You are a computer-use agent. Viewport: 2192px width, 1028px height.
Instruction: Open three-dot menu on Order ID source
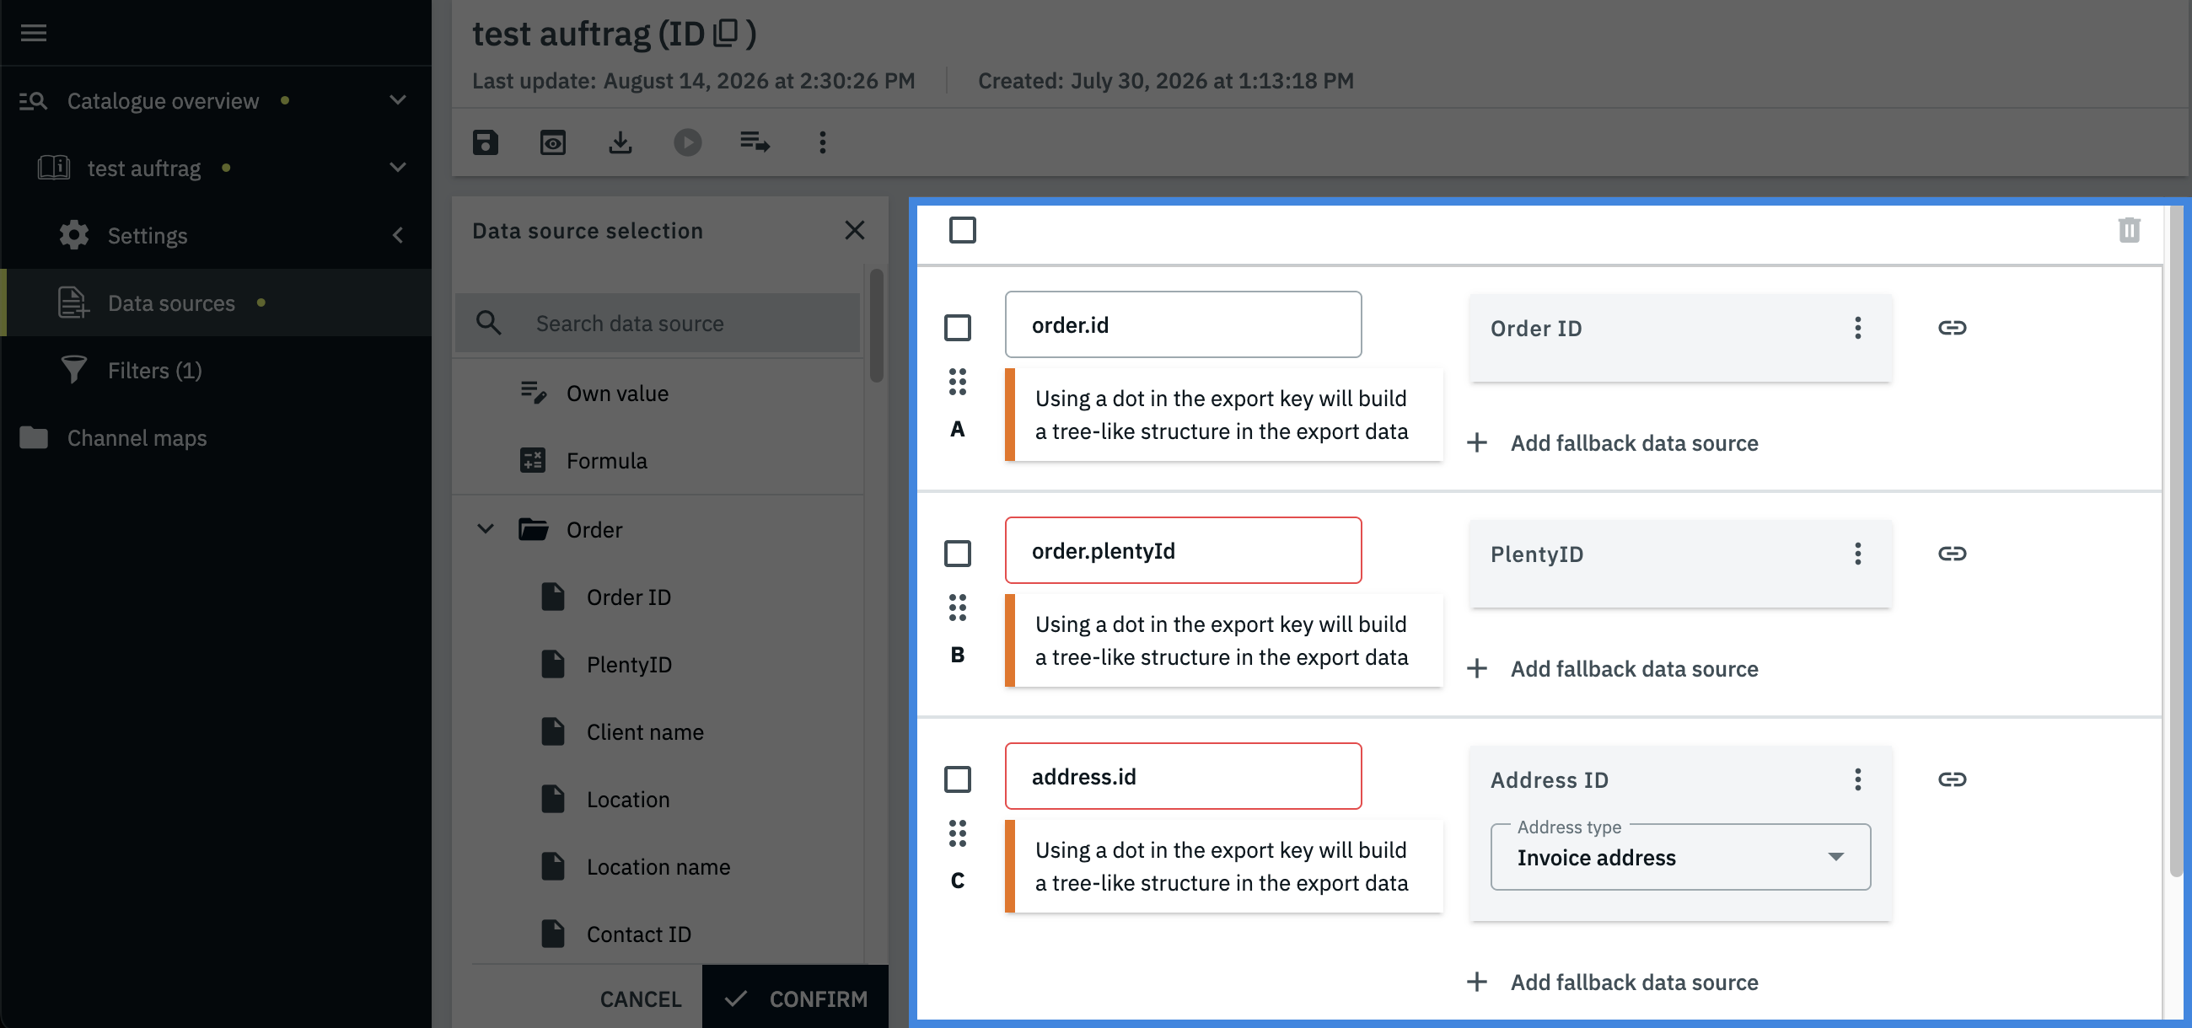(x=1857, y=329)
